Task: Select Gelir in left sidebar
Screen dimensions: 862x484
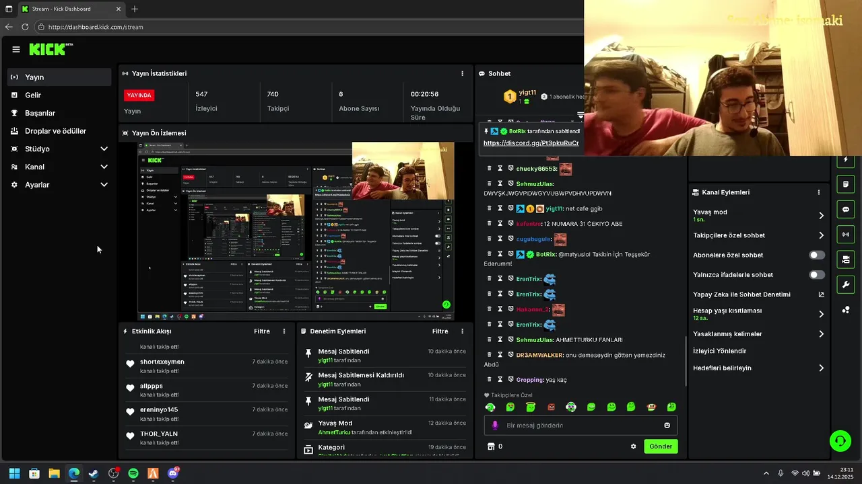Action: 59,95
